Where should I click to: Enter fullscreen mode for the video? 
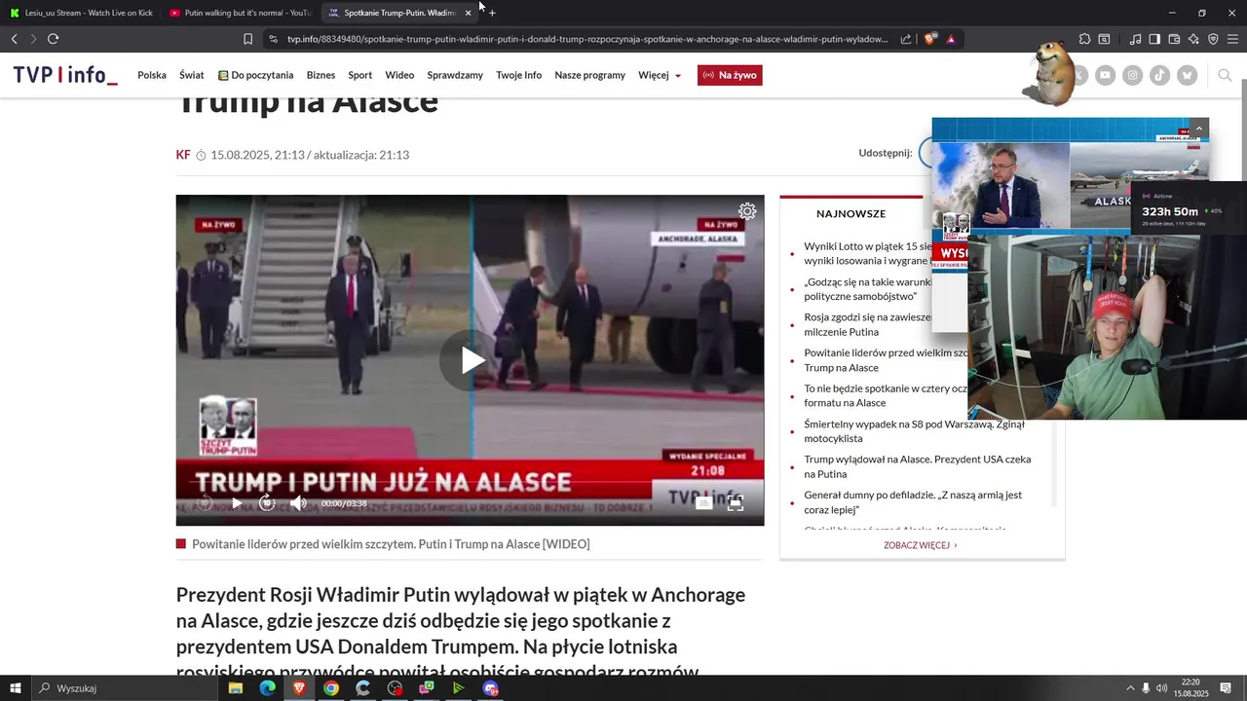click(x=736, y=502)
